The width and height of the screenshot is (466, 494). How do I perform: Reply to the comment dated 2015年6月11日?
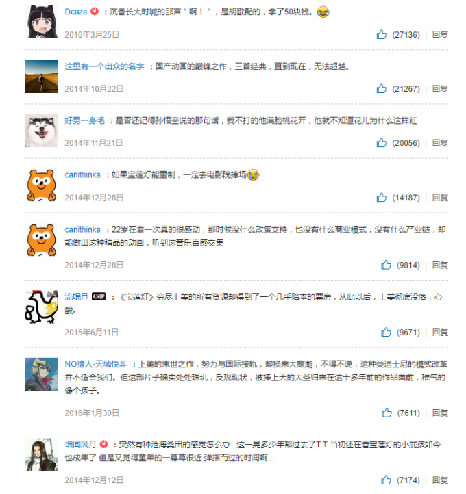(440, 332)
